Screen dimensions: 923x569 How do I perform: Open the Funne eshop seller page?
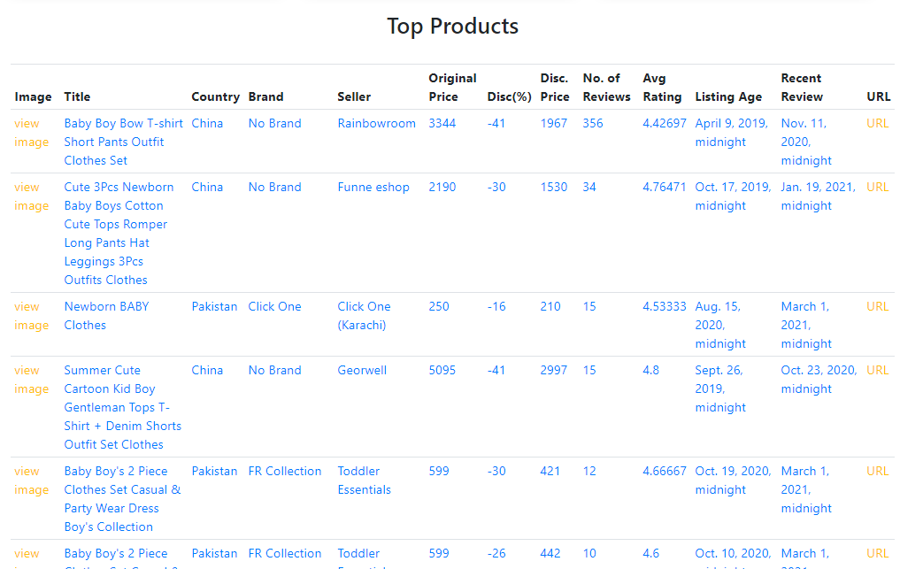[x=373, y=187]
